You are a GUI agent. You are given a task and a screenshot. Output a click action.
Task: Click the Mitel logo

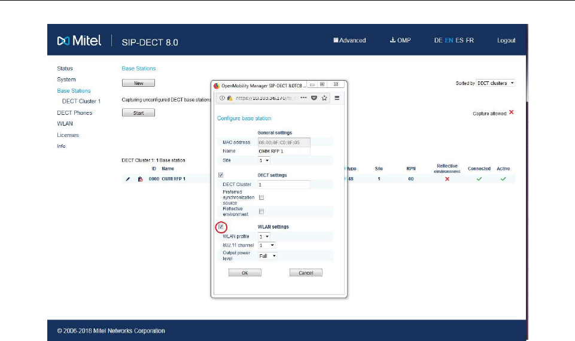[x=79, y=41]
